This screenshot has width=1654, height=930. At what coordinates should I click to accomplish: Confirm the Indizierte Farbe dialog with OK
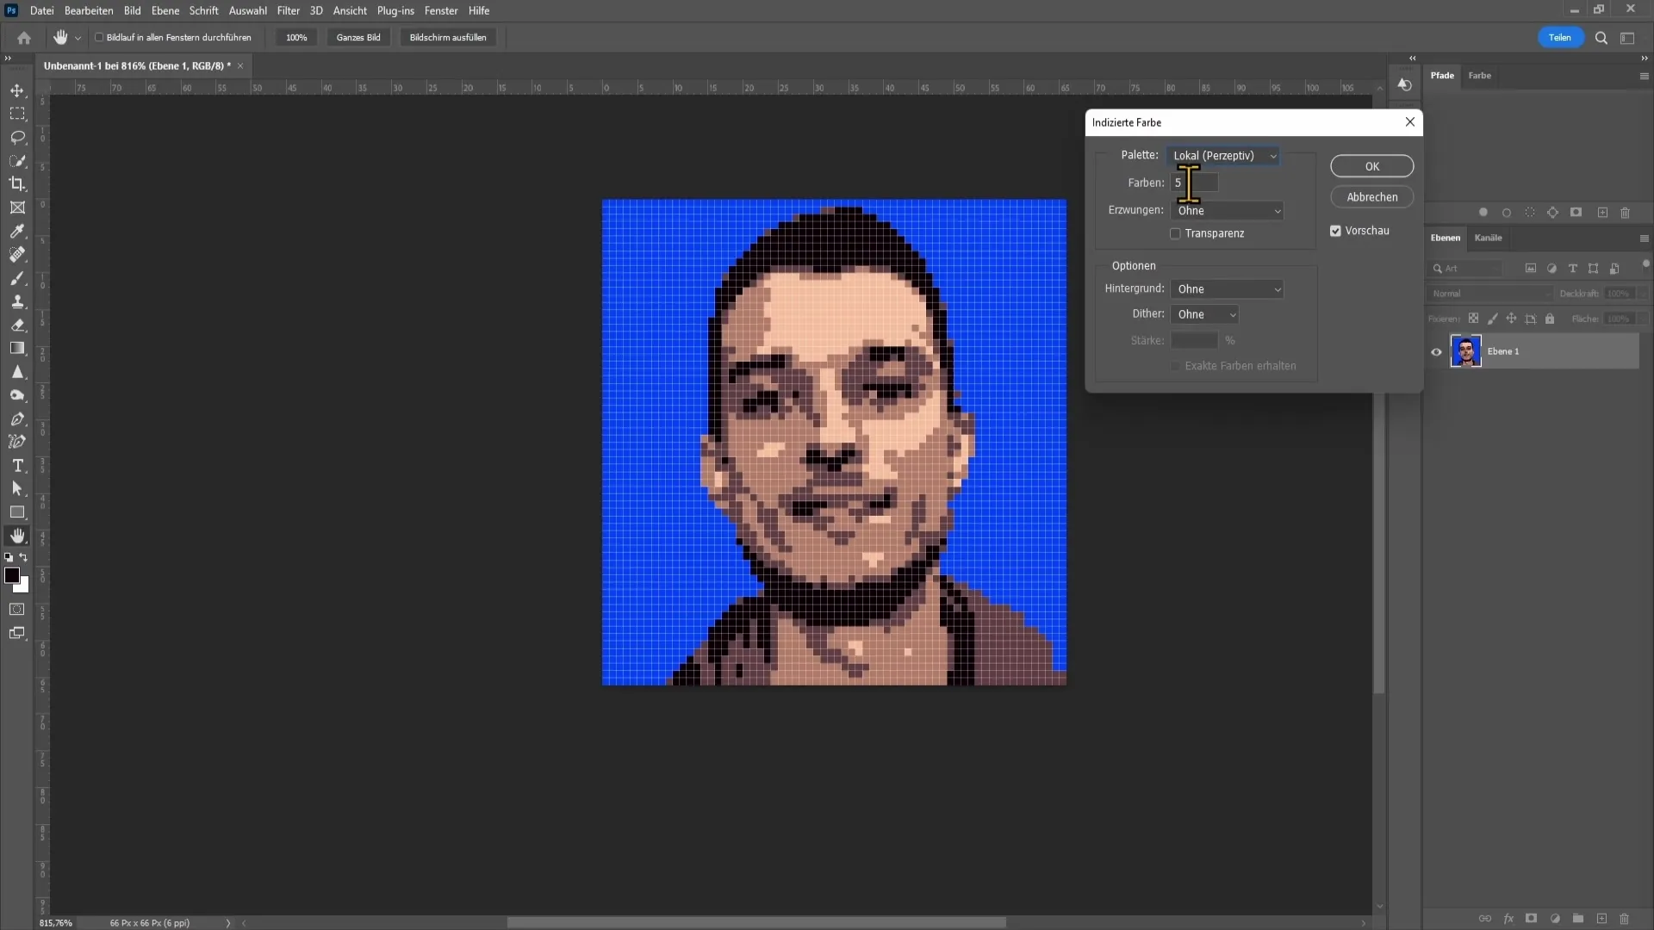click(1371, 167)
